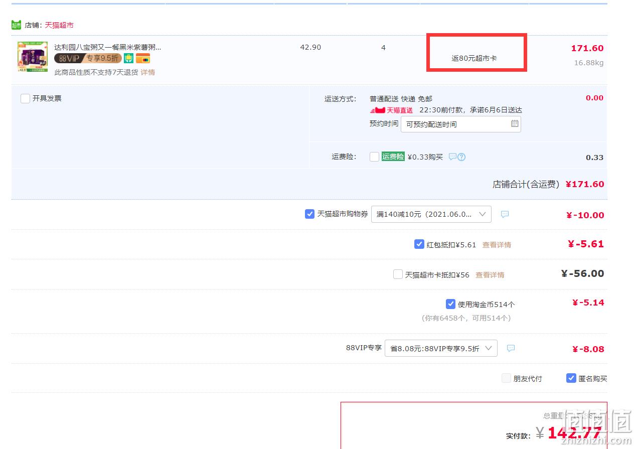Uncheck the 红包抵扣¥5.61 checkbox
Image resolution: width=636 pixels, height=449 pixels.
click(419, 244)
